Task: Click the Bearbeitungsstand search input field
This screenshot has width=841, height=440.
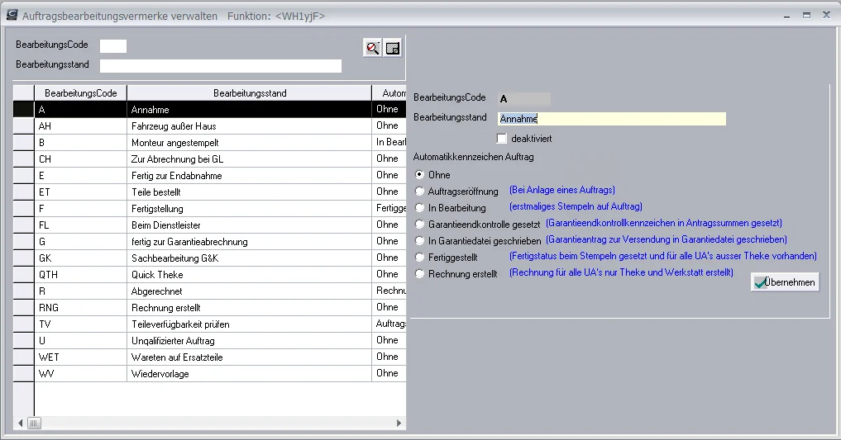Action: click(221, 66)
